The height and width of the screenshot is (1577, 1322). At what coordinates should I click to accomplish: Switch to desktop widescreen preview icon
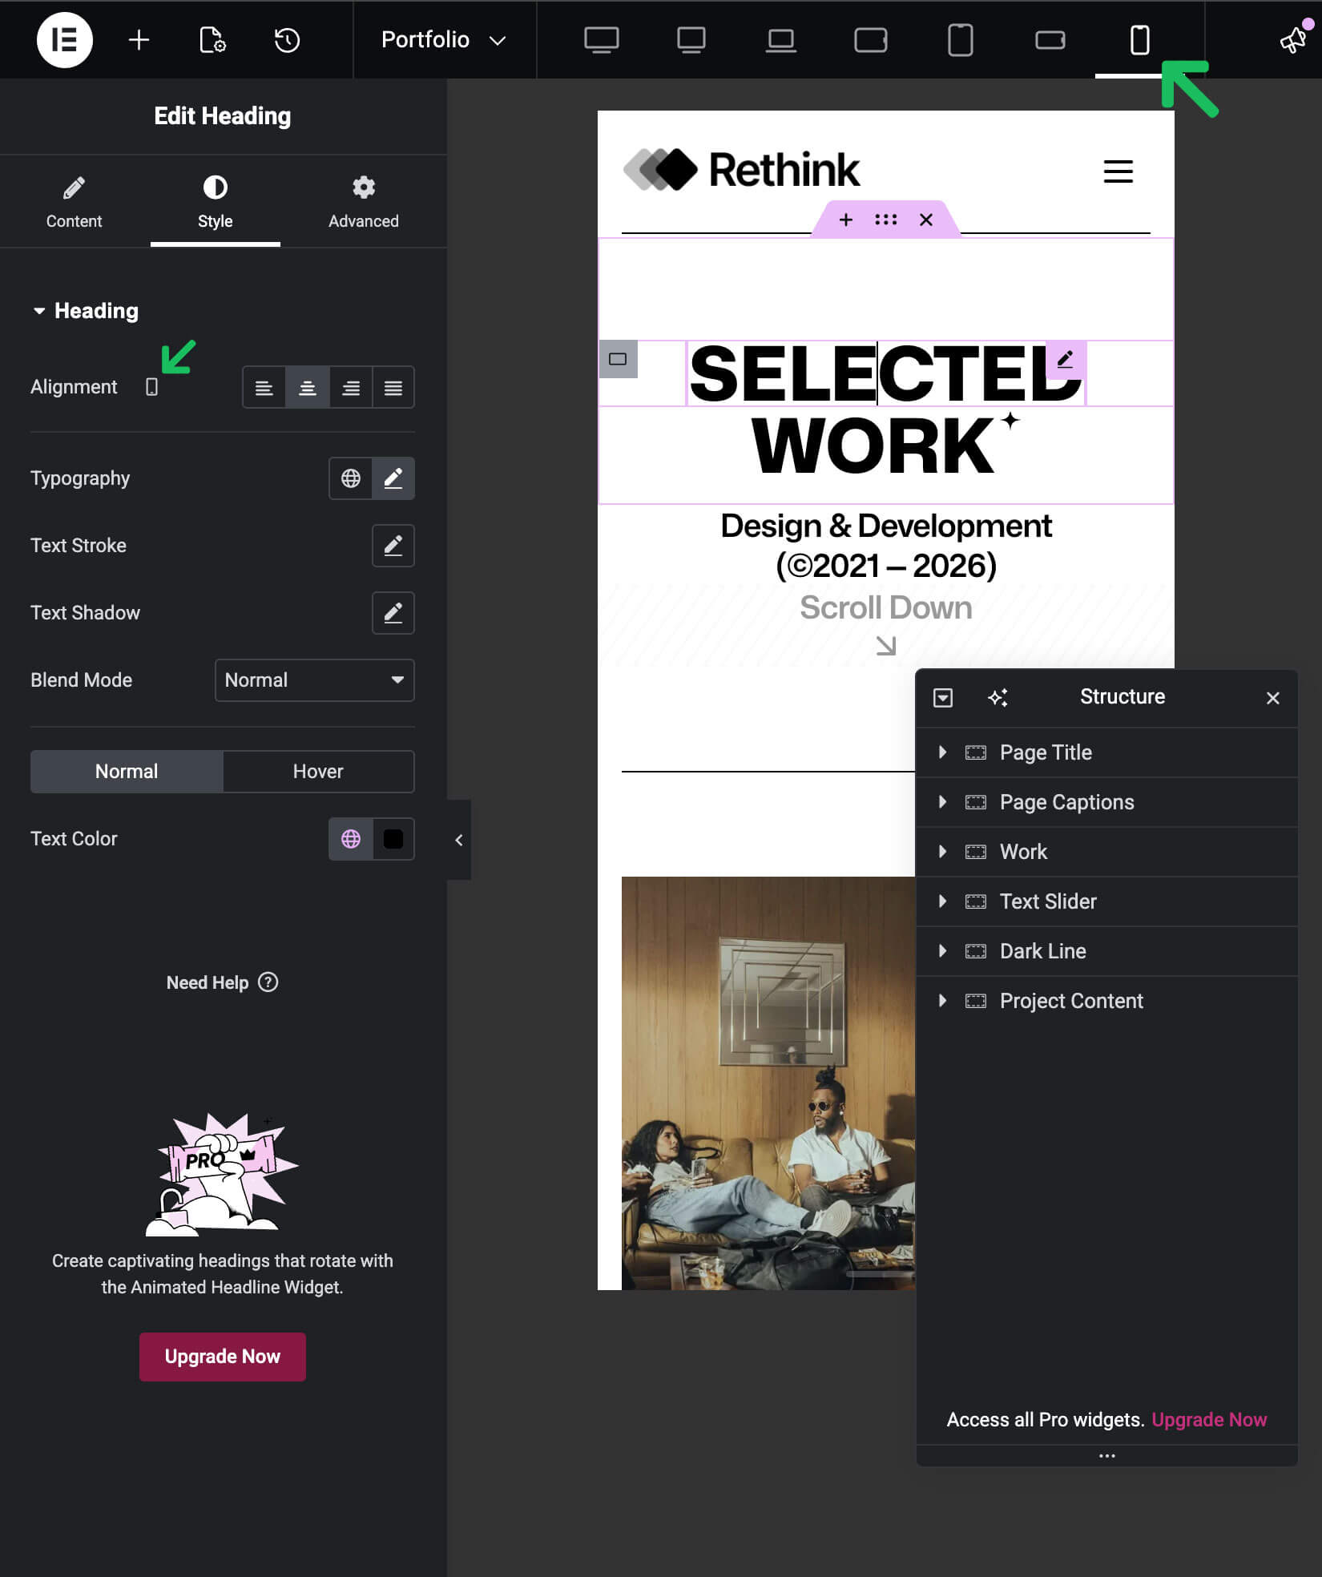click(601, 40)
